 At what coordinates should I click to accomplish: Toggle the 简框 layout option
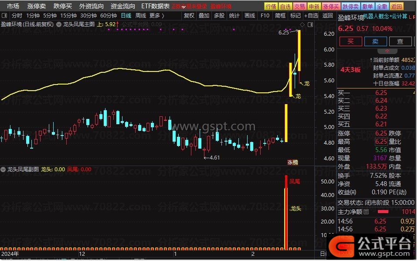click(x=280, y=15)
